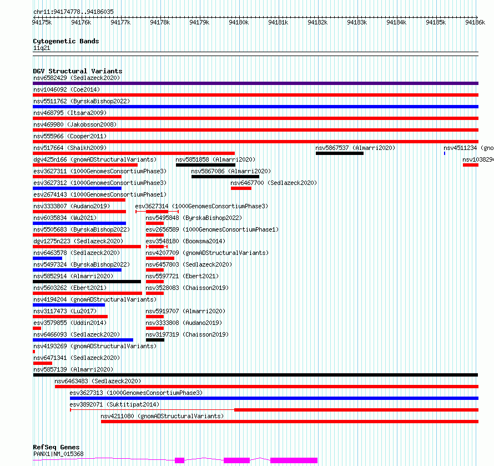The width and height of the screenshot is (494, 466).
Task: Click the 94180k ruler tick label
Action: point(239,22)
